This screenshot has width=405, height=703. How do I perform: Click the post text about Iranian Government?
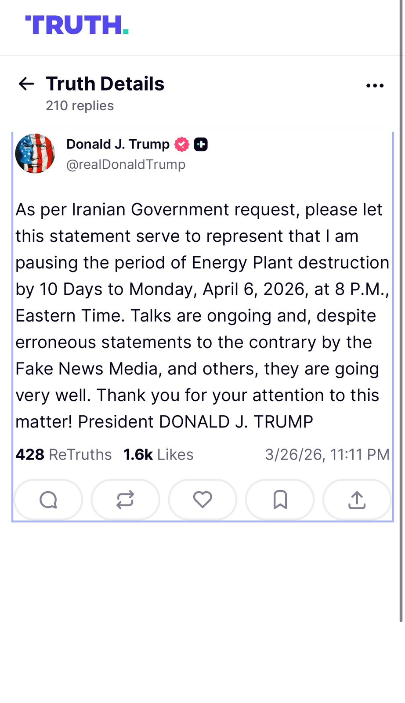202,315
